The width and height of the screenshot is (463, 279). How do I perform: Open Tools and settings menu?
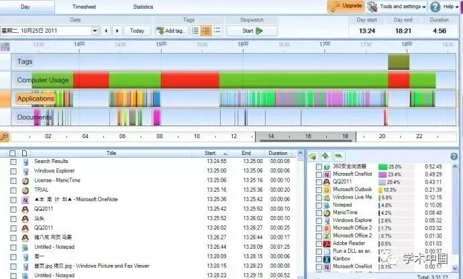tap(397, 7)
